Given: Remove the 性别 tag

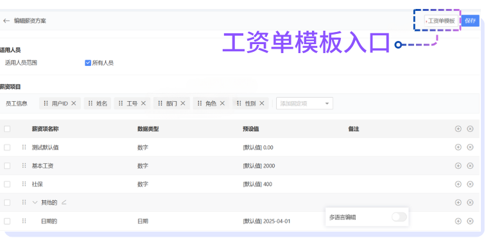Looking at the screenshot, I should (262, 104).
